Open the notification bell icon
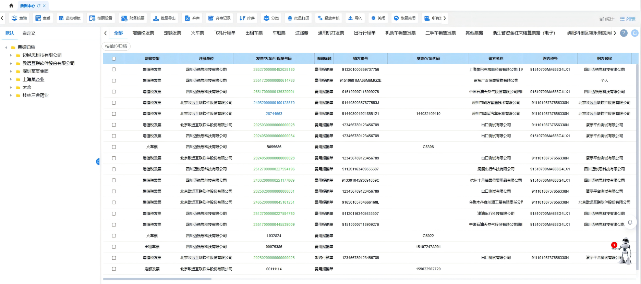 pyautogui.click(x=630, y=222)
